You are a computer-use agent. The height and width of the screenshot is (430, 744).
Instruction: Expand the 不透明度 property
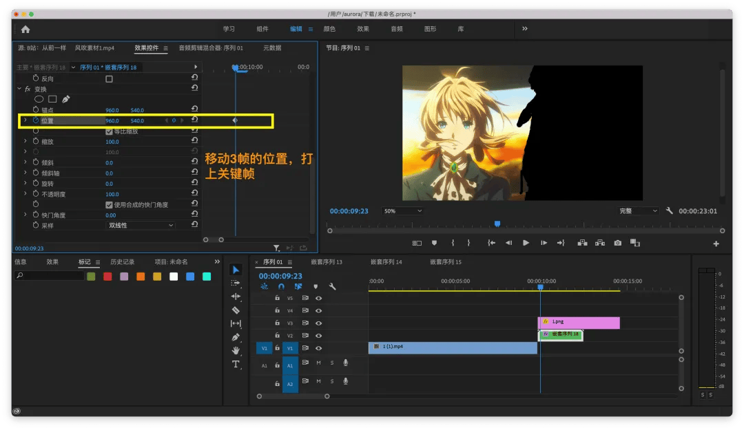pyautogui.click(x=25, y=194)
